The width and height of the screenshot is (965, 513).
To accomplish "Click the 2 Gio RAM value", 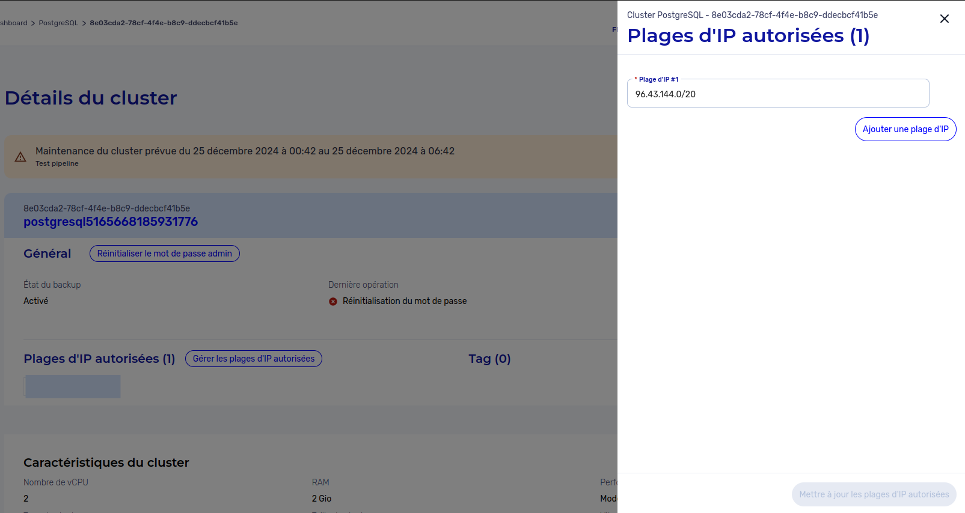I will tap(322, 499).
